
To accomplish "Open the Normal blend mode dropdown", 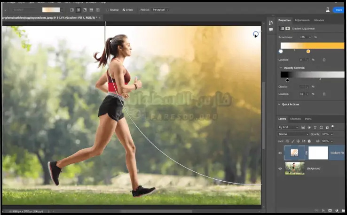I will point(293,134).
